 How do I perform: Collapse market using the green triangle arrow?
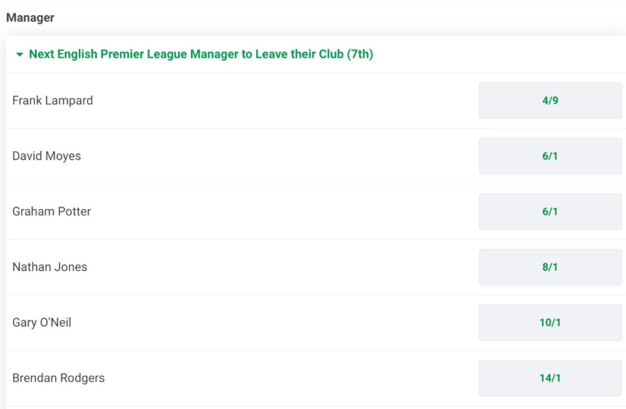click(19, 55)
